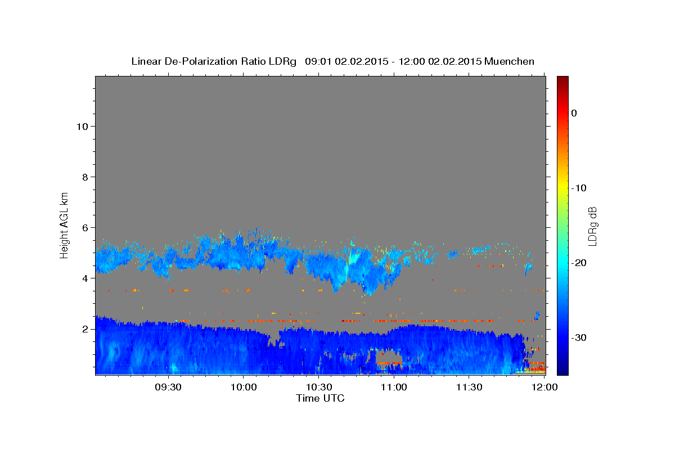Click the height tick label '4'
The image size is (675, 450).
pyautogui.click(x=85, y=278)
